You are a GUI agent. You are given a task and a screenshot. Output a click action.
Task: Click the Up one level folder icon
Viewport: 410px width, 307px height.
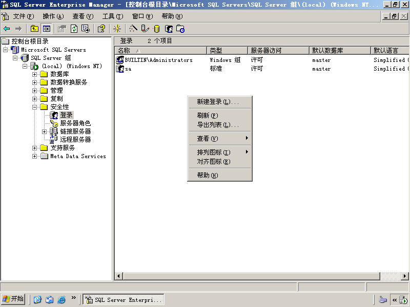coord(34,29)
